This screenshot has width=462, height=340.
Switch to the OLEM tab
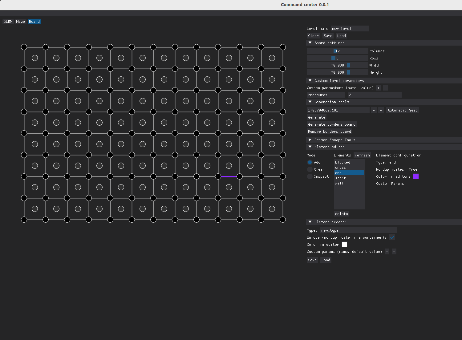tap(8, 22)
